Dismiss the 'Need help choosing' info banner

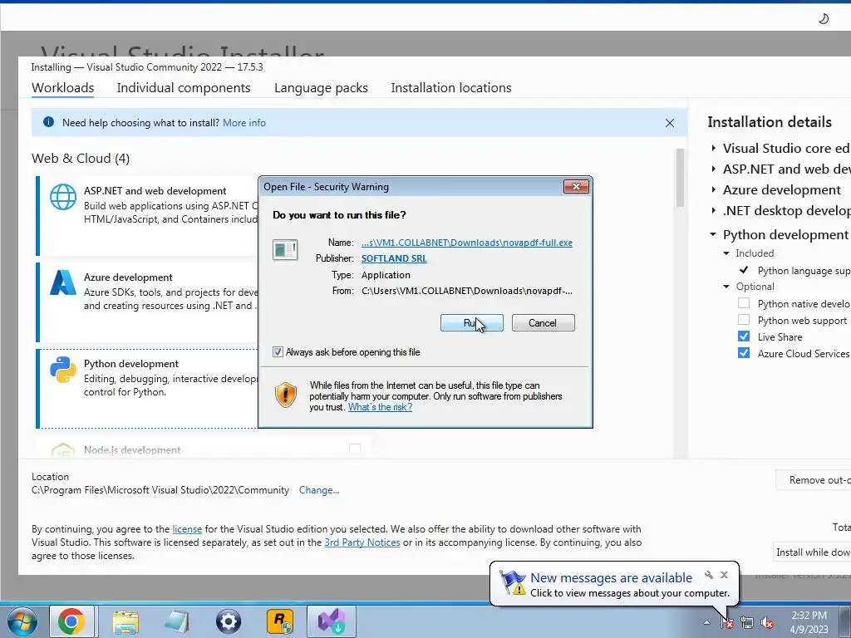click(670, 123)
